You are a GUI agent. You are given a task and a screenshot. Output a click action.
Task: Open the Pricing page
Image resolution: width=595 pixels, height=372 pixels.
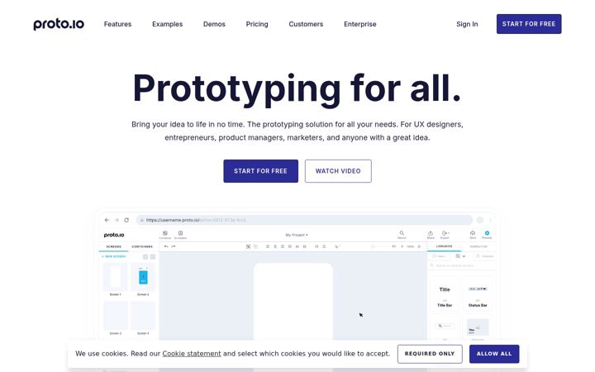[257, 24]
